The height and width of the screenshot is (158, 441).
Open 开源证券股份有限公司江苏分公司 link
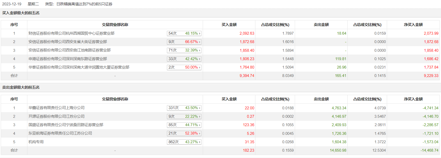56,116
